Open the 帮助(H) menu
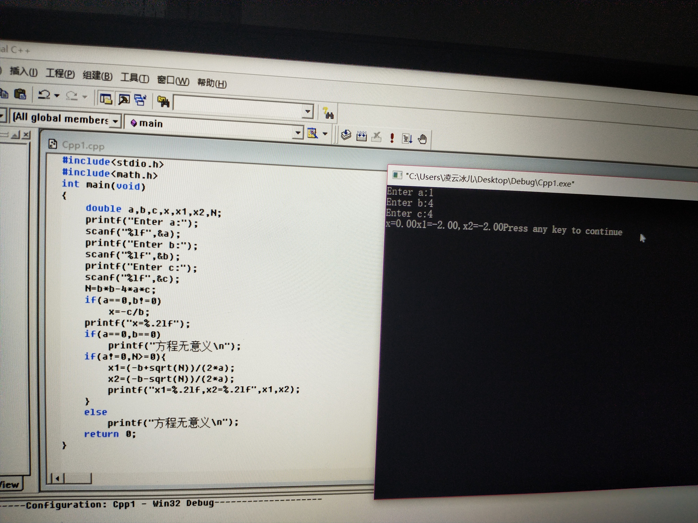 point(212,83)
